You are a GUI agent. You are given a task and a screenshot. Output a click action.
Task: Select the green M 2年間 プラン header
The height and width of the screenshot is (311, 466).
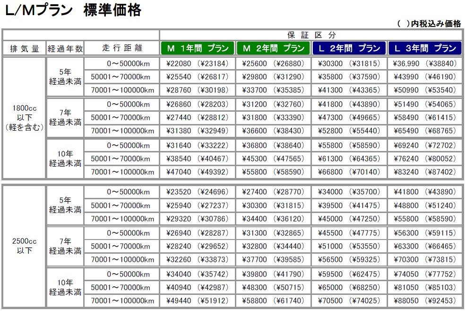click(273, 48)
